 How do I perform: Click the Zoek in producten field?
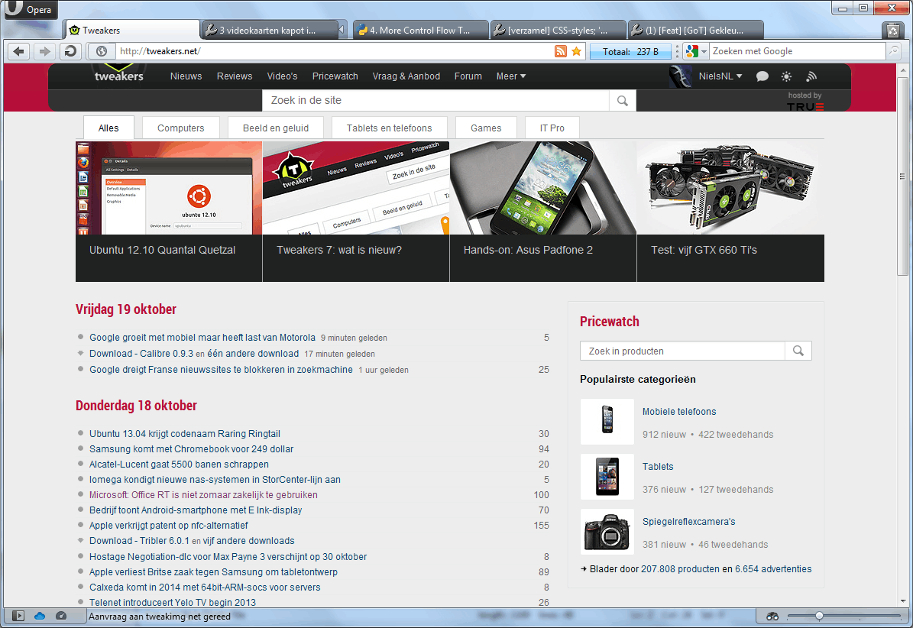point(682,351)
